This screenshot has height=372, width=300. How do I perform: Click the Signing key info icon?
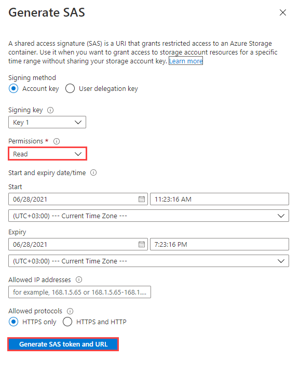[50, 110]
